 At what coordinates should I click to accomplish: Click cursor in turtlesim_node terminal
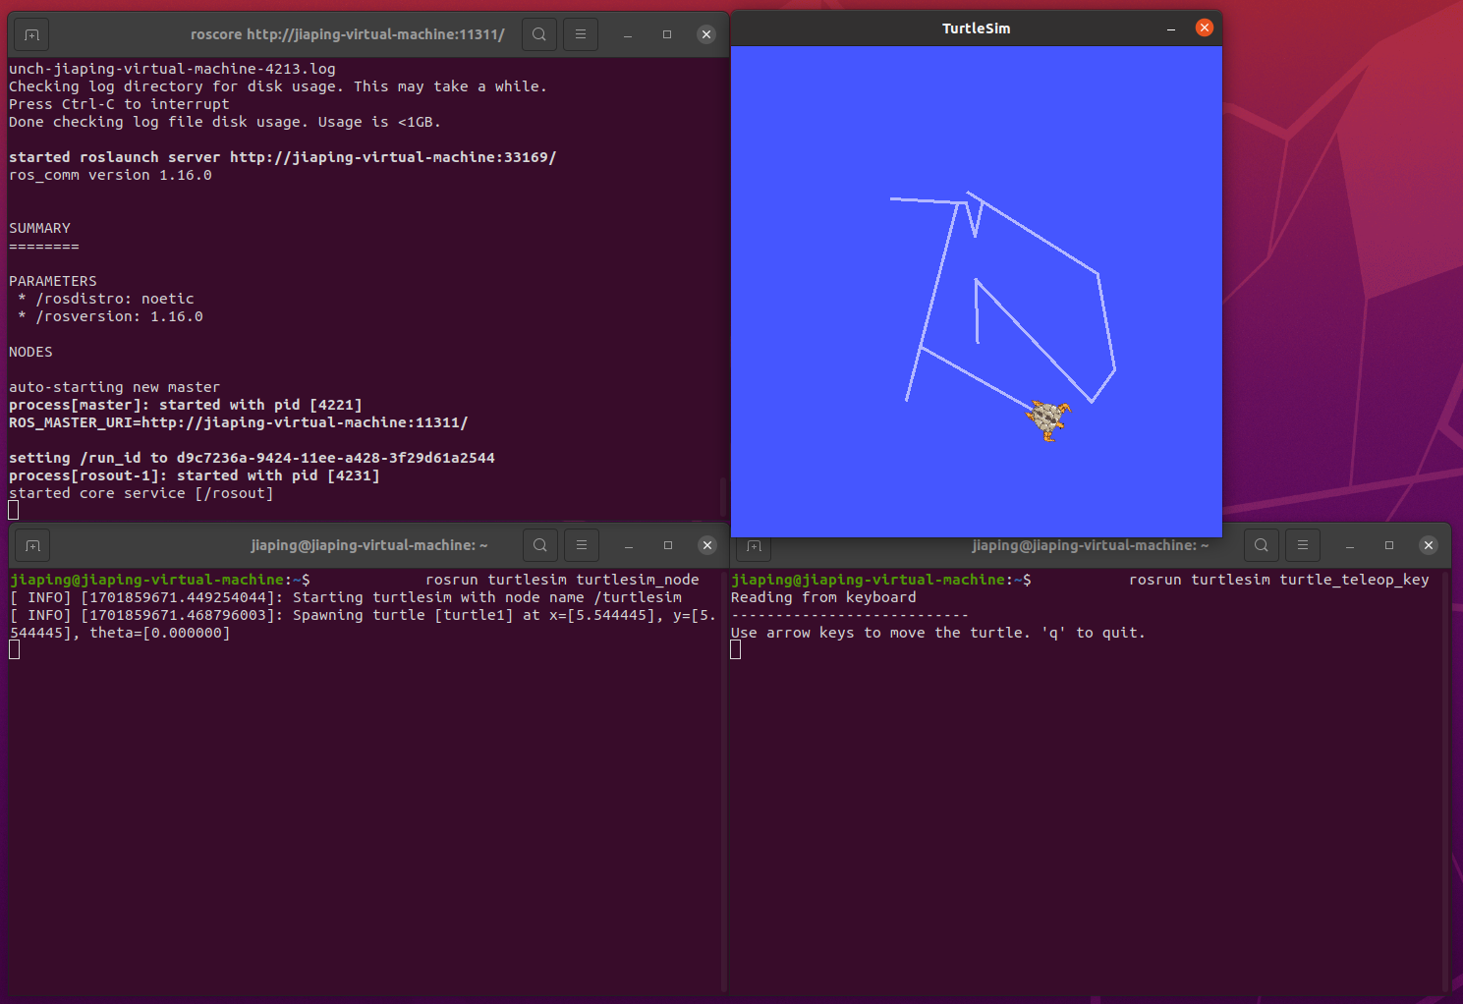[x=15, y=649]
